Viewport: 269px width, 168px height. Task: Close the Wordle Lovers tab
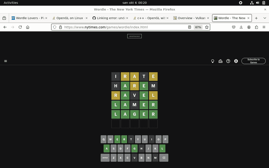coord(46,18)
